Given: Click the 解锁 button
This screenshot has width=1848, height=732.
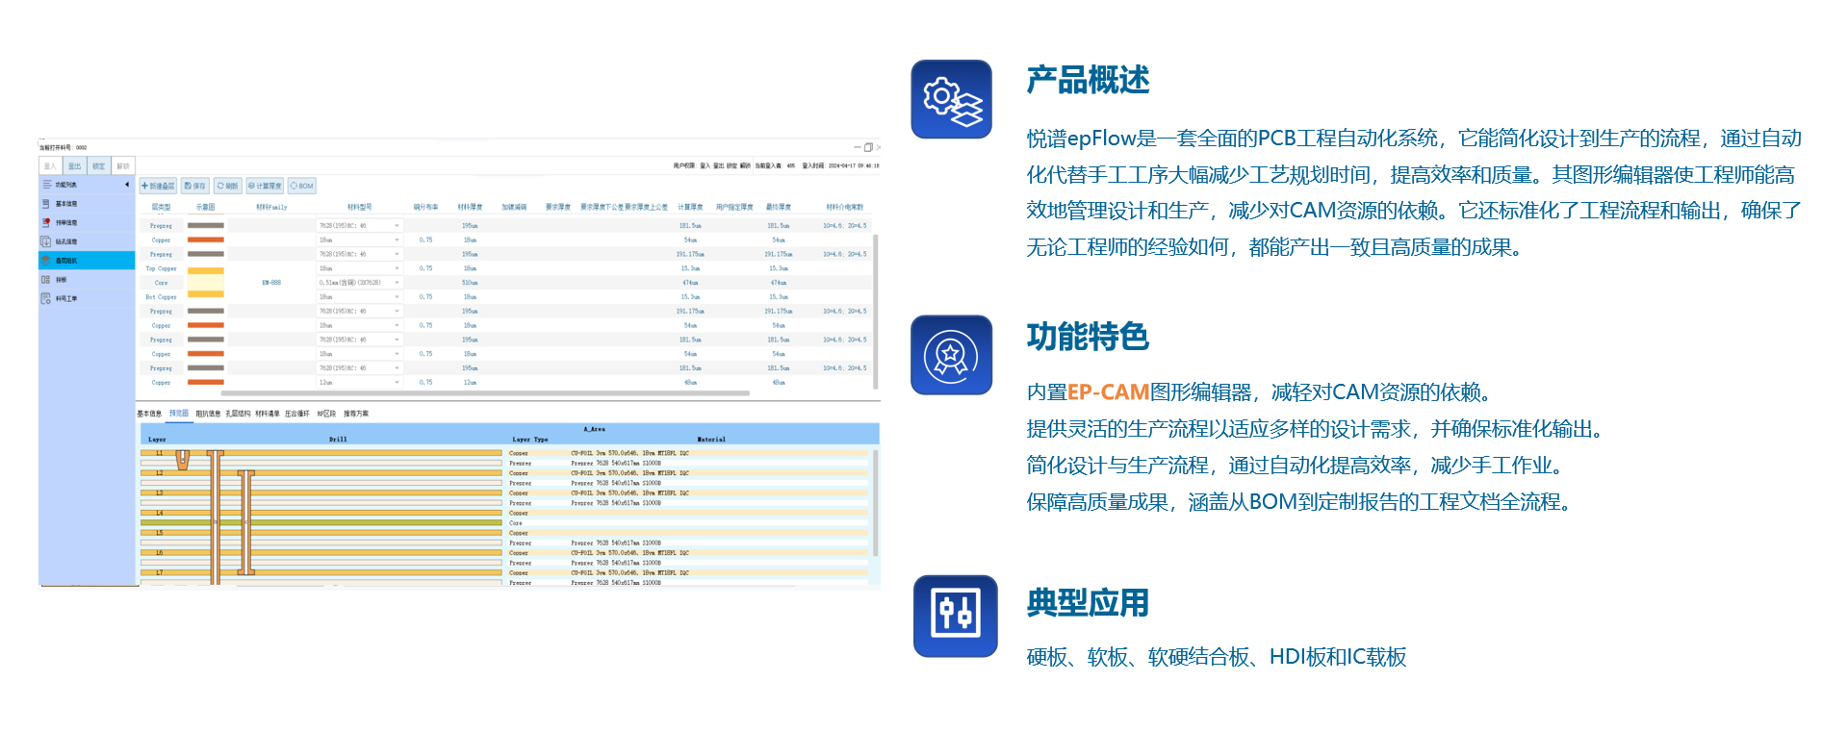Looking at the screenshot, I should [x=123, y=166].
